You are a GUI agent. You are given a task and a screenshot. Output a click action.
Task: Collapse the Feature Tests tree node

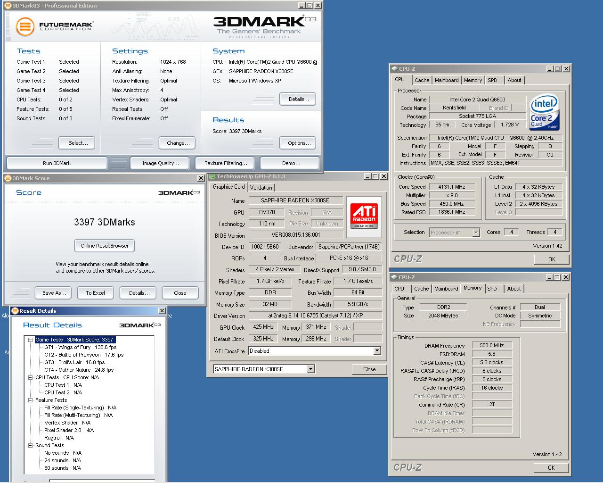(31, 400)
